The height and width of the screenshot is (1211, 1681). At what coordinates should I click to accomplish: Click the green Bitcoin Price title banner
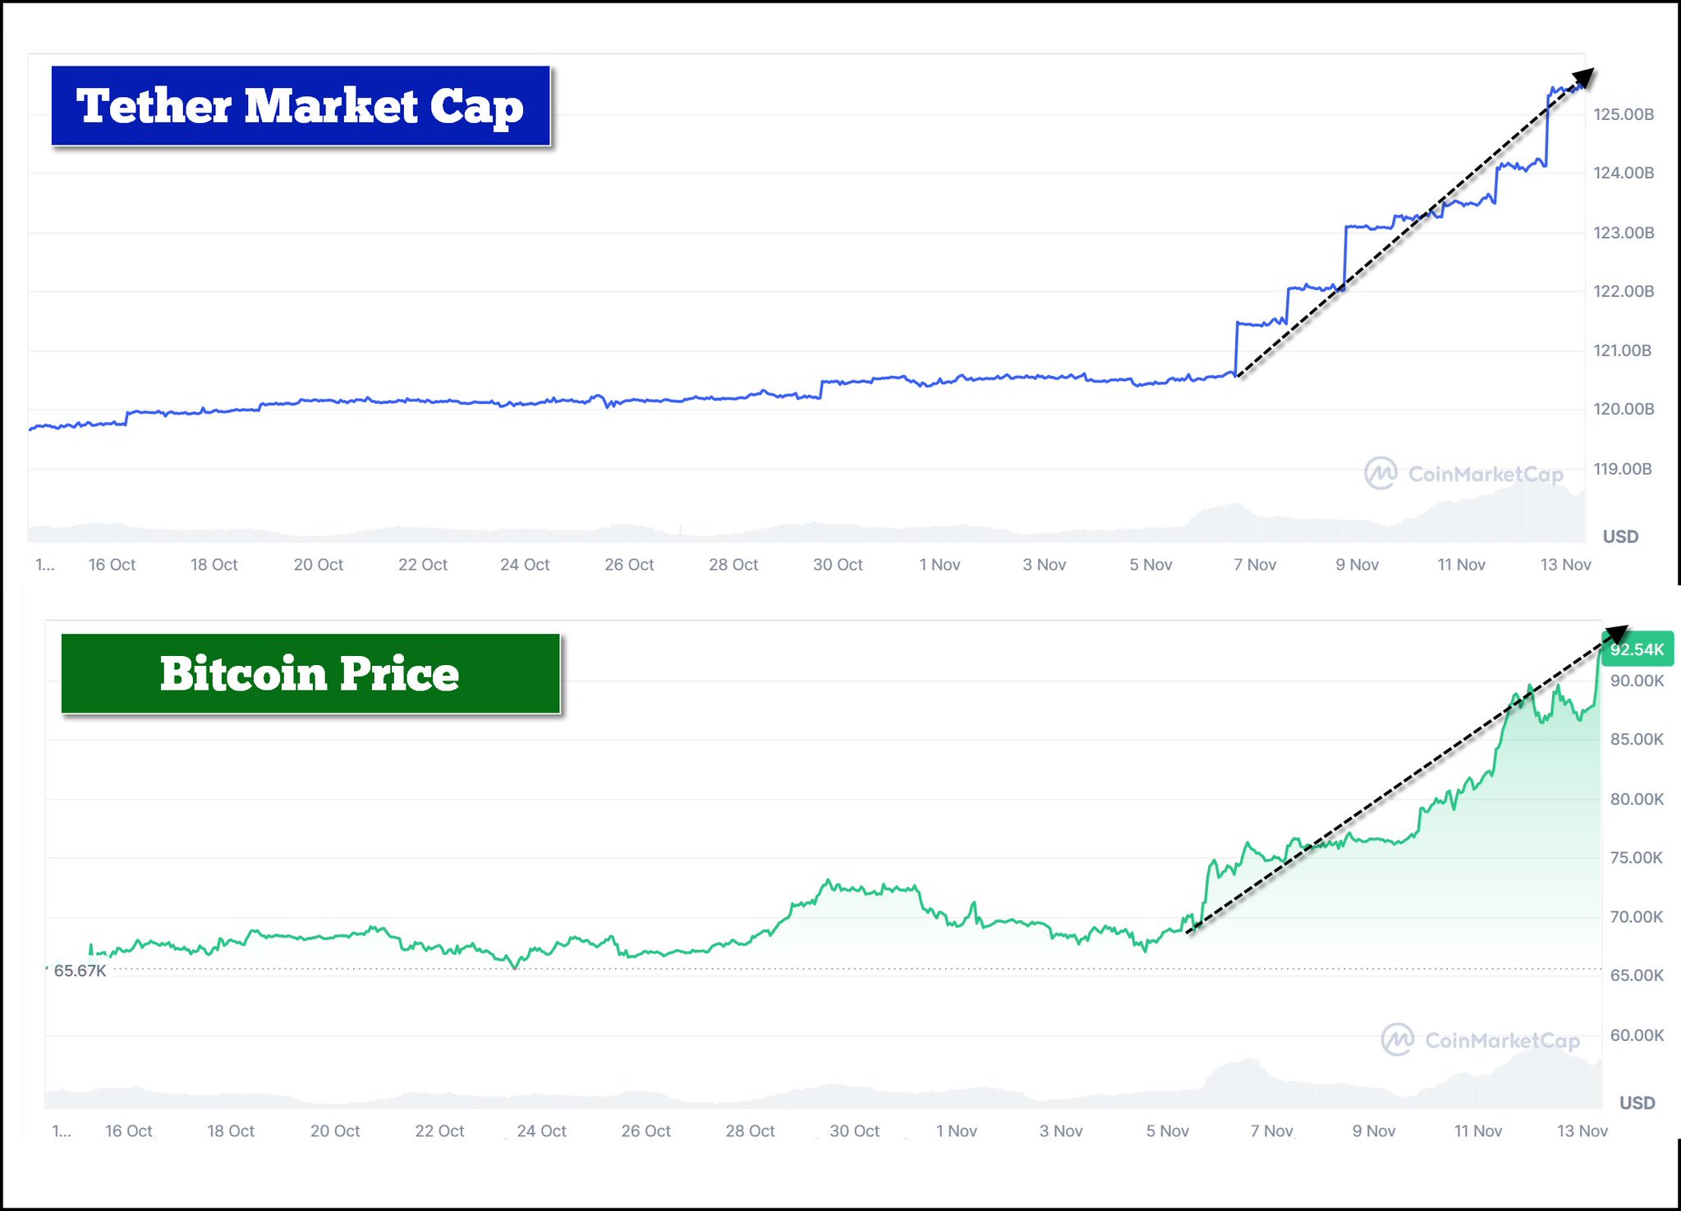click(x=310, y=673)
